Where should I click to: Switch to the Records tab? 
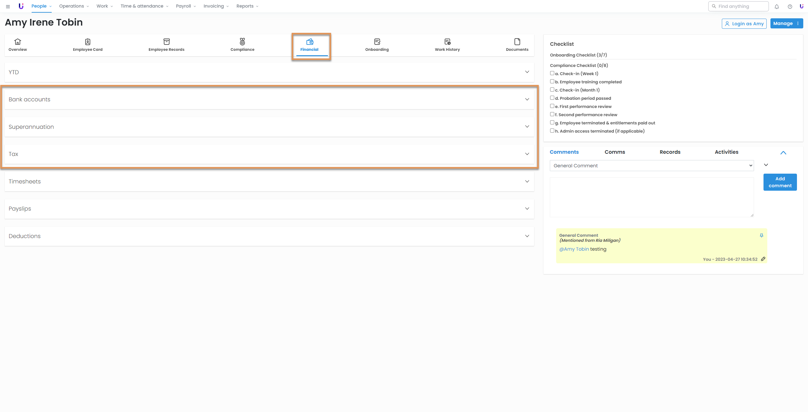[x=670, y=152]
